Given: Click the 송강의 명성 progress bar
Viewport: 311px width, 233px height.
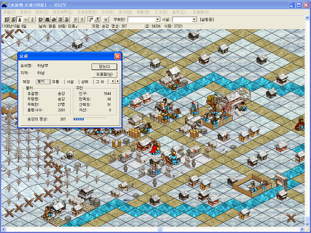Looking at the screenshot, I should coord(90,119).
